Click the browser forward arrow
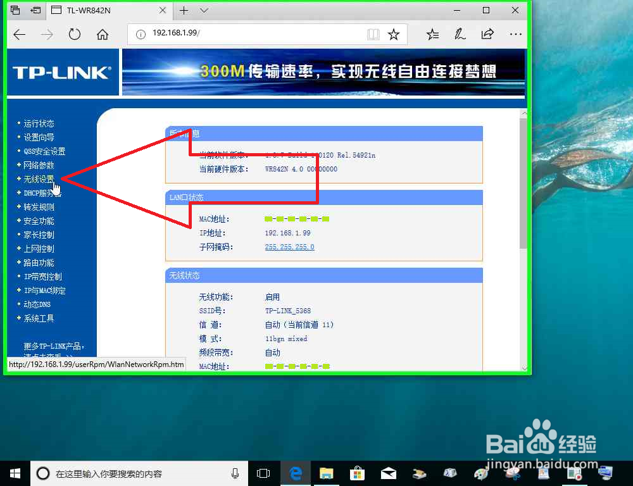The width and height of the screenshot is (633, 486). (47, 35)
